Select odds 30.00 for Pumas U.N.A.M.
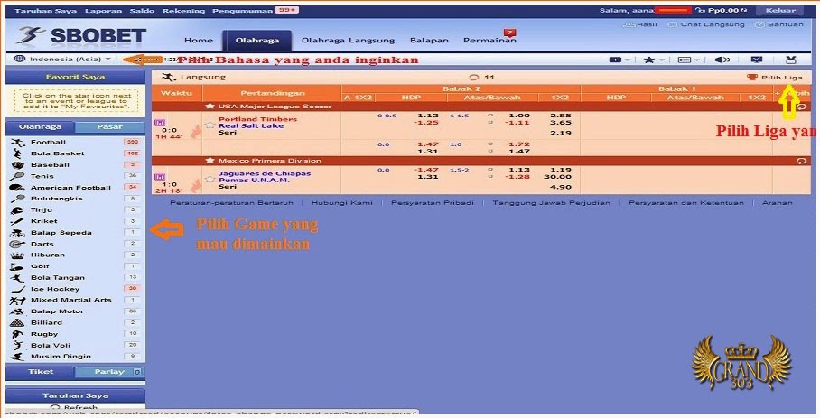Viewport: 820px width, 418px height. click(557, 177)
